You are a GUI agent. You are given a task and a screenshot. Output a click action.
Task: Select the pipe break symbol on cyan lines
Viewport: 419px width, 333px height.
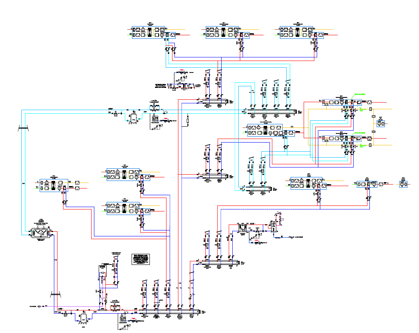tap(23, 129)
